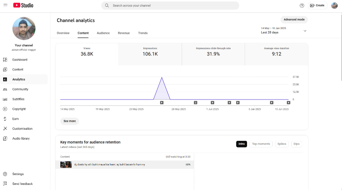Screen dimensions: 342x190
Task: Click the Send feedback icon
Action: pyautogui.click(x=5, y=184)
